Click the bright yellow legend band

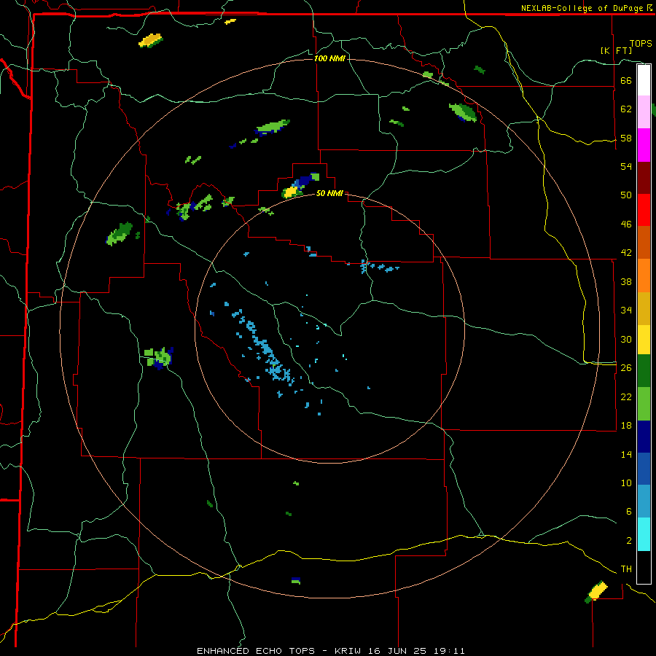click(644, 340)
